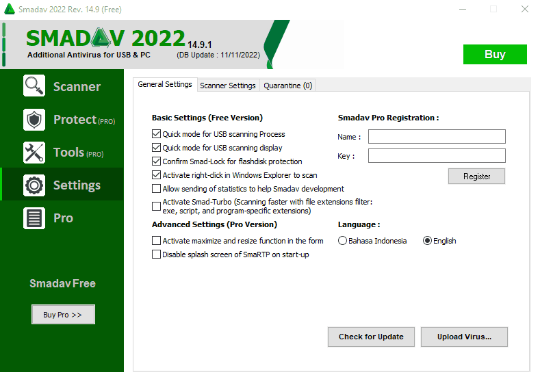Enable maximize and resize function checkbox
The width and height of the screenshot is (540, 379).
(156, 240)
